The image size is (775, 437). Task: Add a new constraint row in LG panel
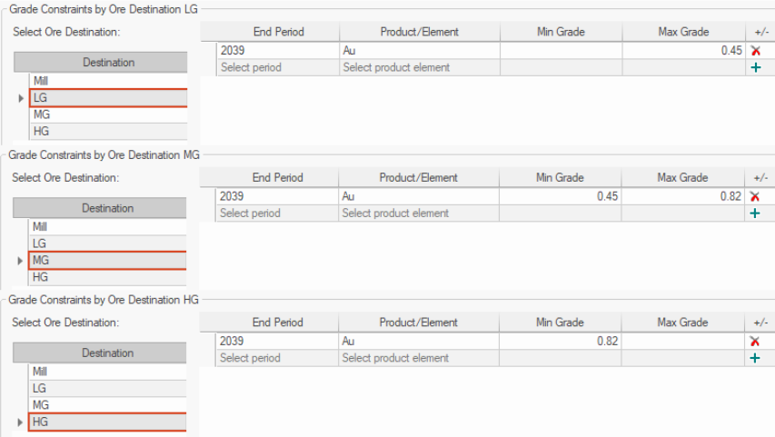tap(756, 68)
